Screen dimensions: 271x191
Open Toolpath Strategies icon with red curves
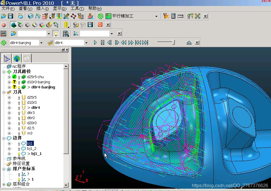90,16
